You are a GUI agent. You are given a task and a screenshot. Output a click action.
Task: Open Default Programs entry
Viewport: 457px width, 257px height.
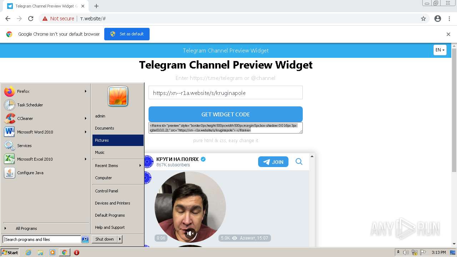118,215
